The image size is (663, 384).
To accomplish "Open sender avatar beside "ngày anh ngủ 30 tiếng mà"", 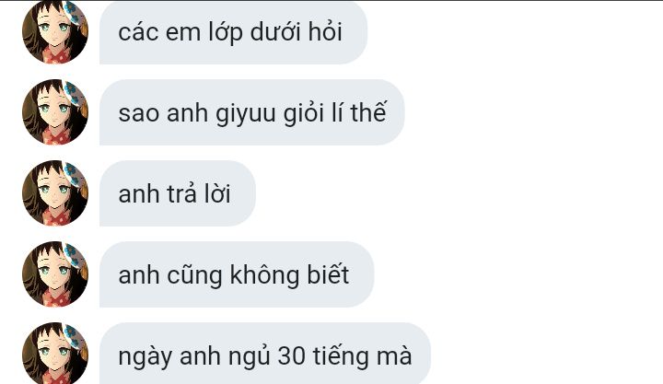I will pos(55,354).
